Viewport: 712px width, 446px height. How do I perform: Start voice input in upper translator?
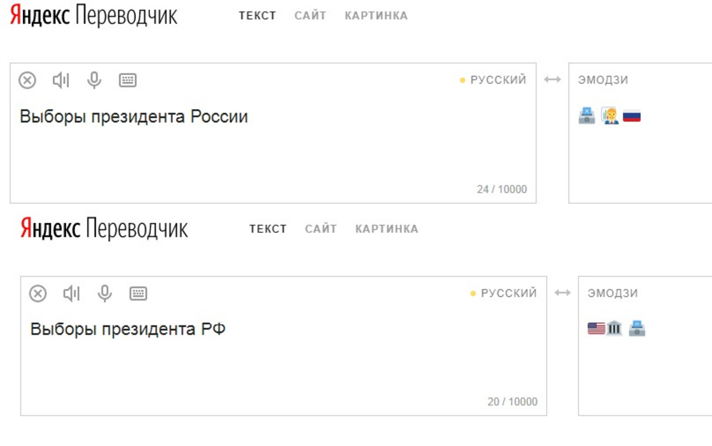[x=94, y=80]
